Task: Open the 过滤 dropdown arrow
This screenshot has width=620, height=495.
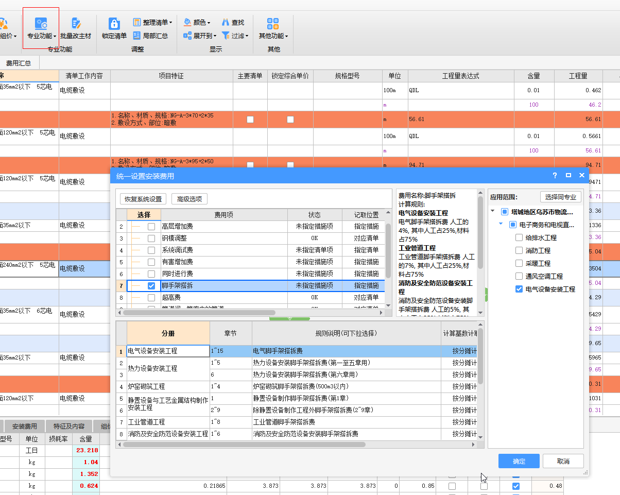Action: [x=247, y=37]
